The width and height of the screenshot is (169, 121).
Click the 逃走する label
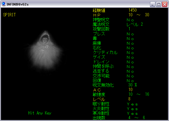tap(101, 71)
